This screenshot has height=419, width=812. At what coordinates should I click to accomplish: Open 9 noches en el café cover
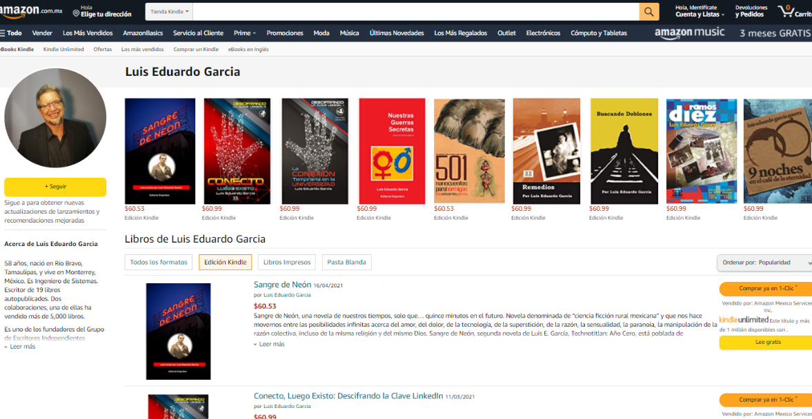pyautogui.click(x=778, y=151)
